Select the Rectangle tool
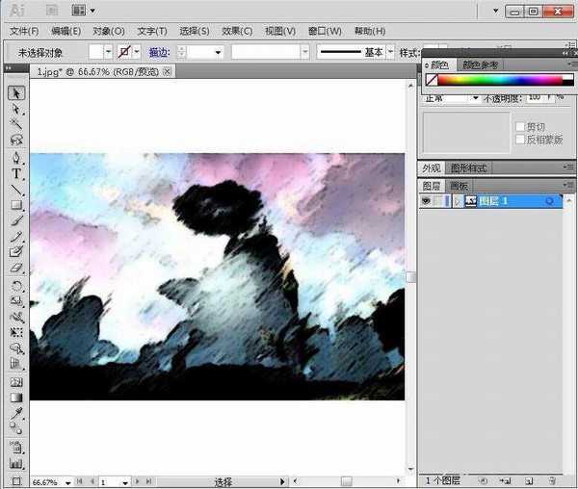This screenshot has width=578, height=489. coord(16,205)
